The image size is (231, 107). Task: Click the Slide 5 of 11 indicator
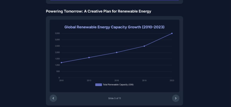pos(114,98)
